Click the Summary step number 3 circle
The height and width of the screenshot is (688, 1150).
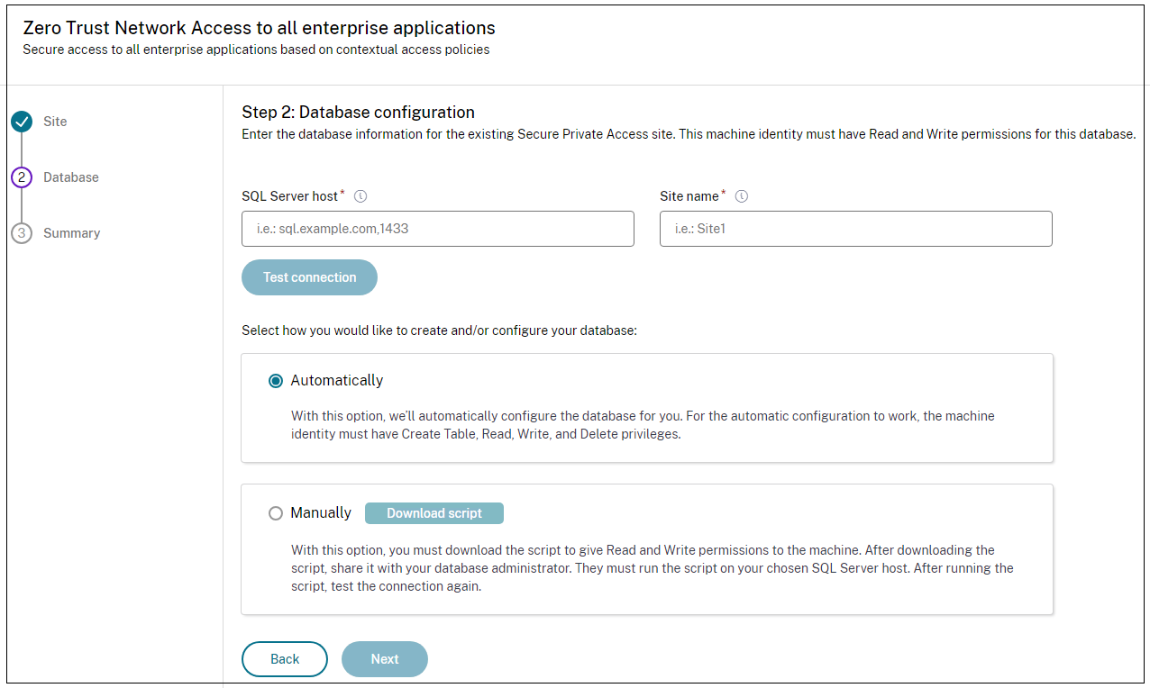(23, 233)
